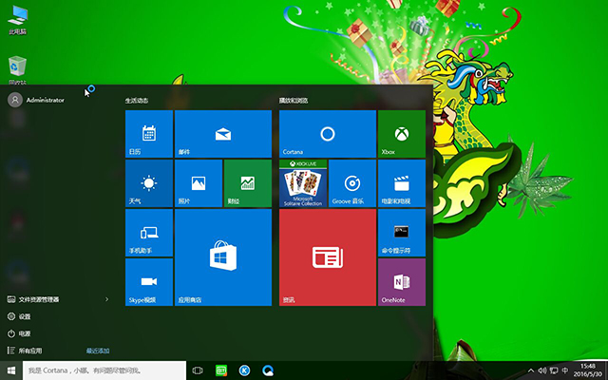Open the Xbox tile
Image resolution: width=608 pixels, height=380 pixels.
tap(401, 133)
